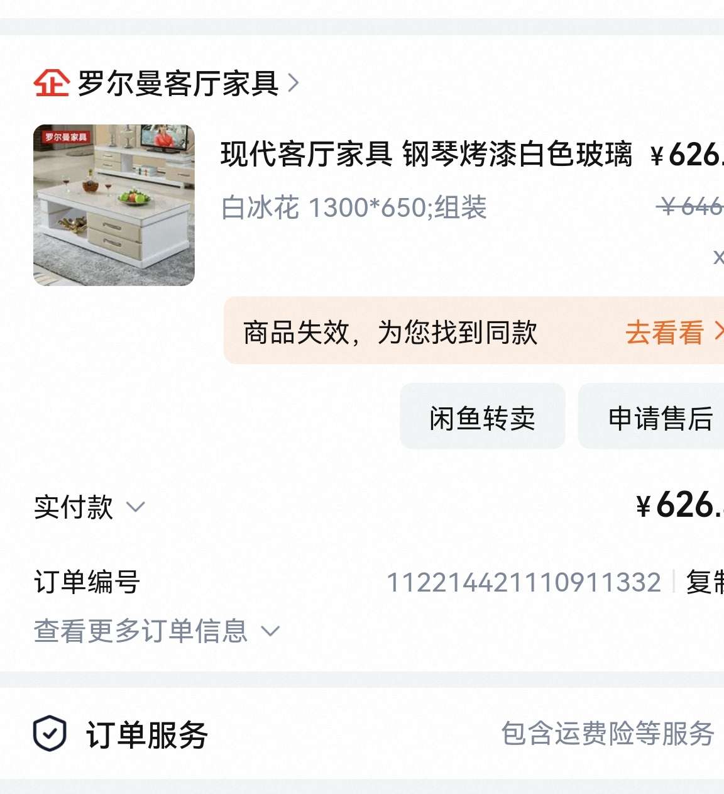724x794 pixels.
Task: Open 包含运费险等服务 details
Action: 608,734
